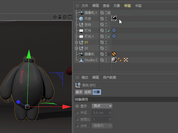Open the 编辑 menu in attribute manager
178x133 pixels.
[x=95, y=77]
